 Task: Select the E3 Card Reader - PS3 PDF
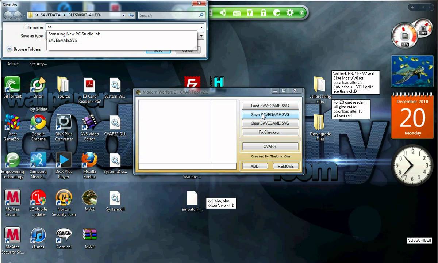click(89, 90)
